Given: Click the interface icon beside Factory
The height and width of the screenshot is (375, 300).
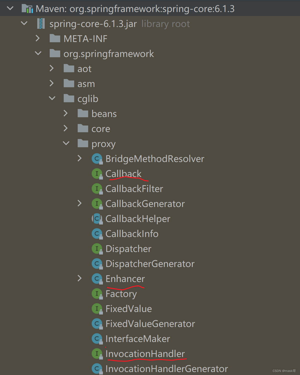Looking at the screenshot, I should 97,293.
